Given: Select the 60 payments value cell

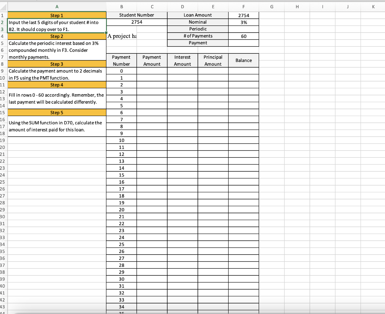Looking at the screenshot, I should 244,36.
